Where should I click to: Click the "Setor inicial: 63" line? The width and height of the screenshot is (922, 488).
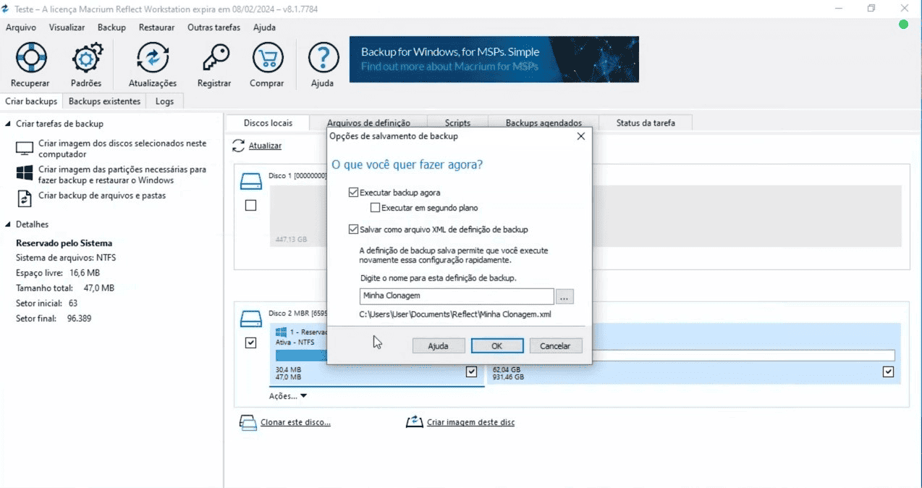tap(47, 303)
